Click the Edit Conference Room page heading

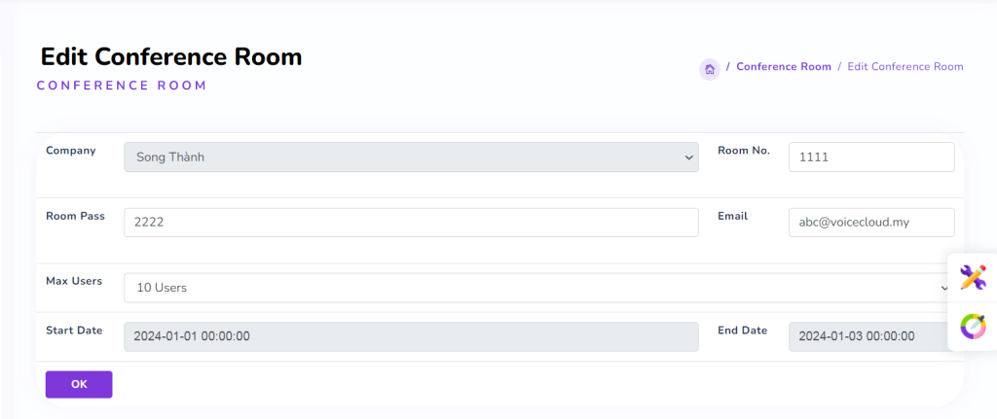tap(171, 56)
